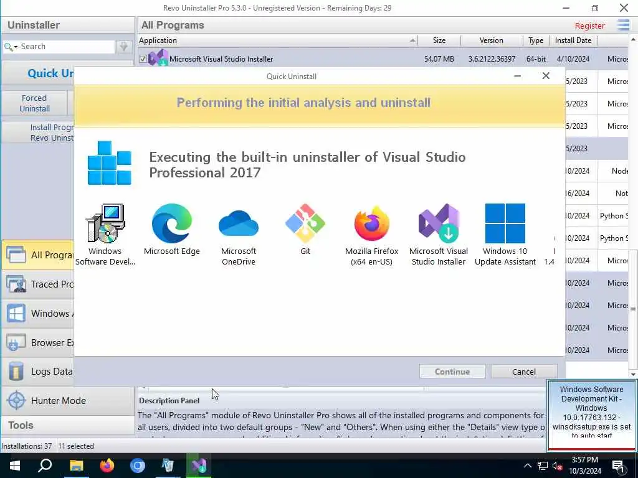Click the program list vertical scrollbar
The height and width of the screenshot is (478, 638).
click(x=633, y=309)
